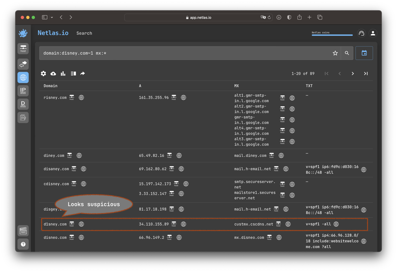Click the Search tab in header
Image resolution: width=397 pixels, height=272 pixels.
(x=84, y=33)
